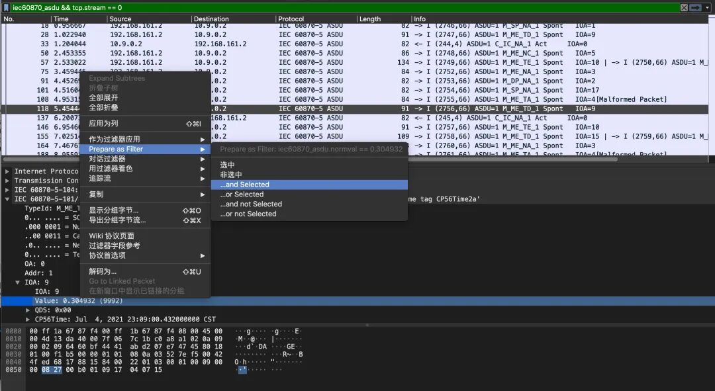
Task: Open the 用过滤器着色 submenu
Action: (x=145, y=169)
